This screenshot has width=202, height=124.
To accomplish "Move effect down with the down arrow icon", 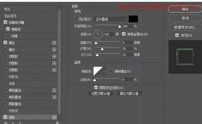I will [x=20, y=123].
